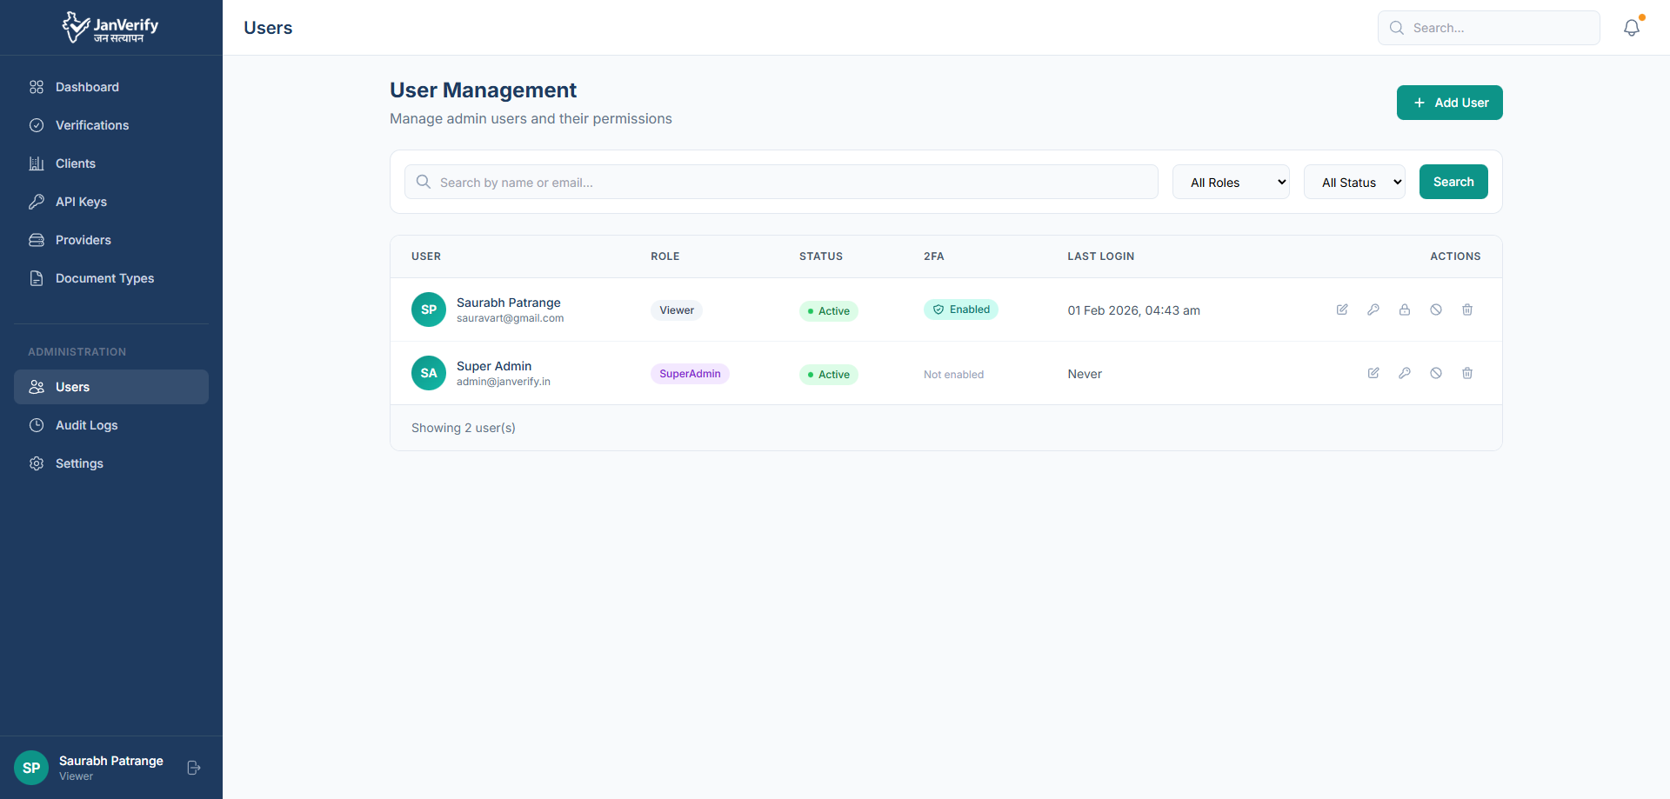Click the trash icon for Super Admin
Screen dimensions: 1670x799
point(1467,373)
